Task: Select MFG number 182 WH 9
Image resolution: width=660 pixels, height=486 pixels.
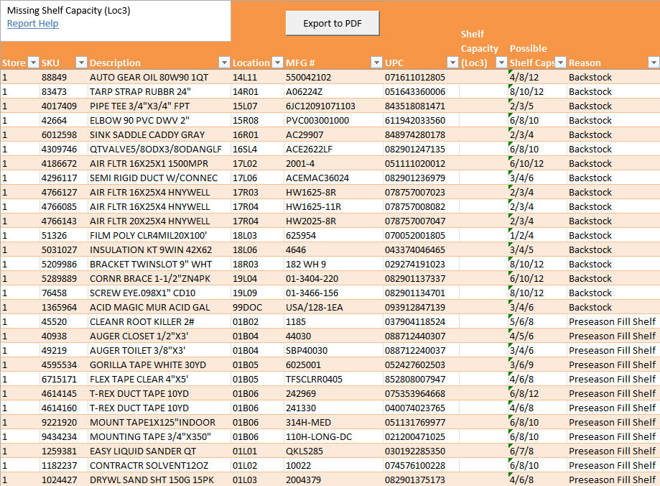Action: pos(306,264)
